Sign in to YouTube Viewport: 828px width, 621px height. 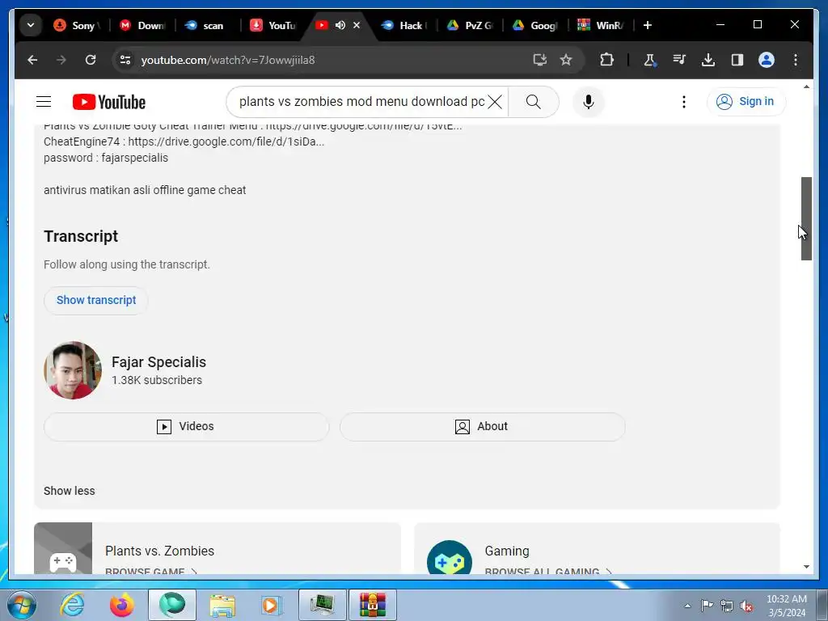[746, 101]
